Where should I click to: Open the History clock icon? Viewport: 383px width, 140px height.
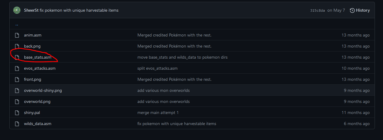click(x=352, y=10)
